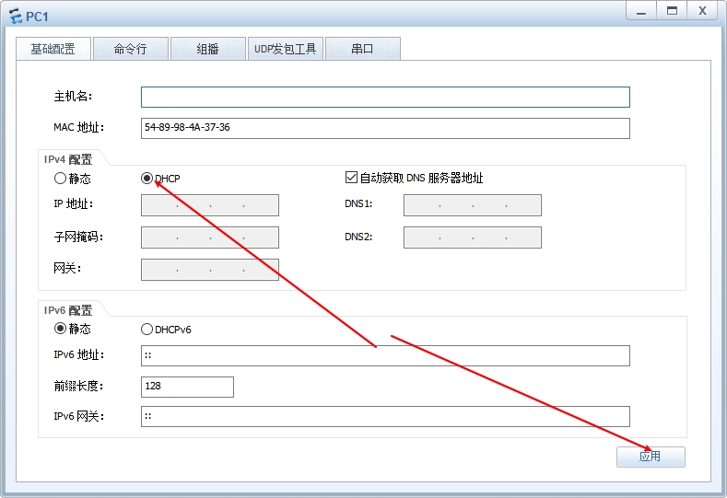Minimize the PC1 window
727x498 pixels.
point(642,11)
